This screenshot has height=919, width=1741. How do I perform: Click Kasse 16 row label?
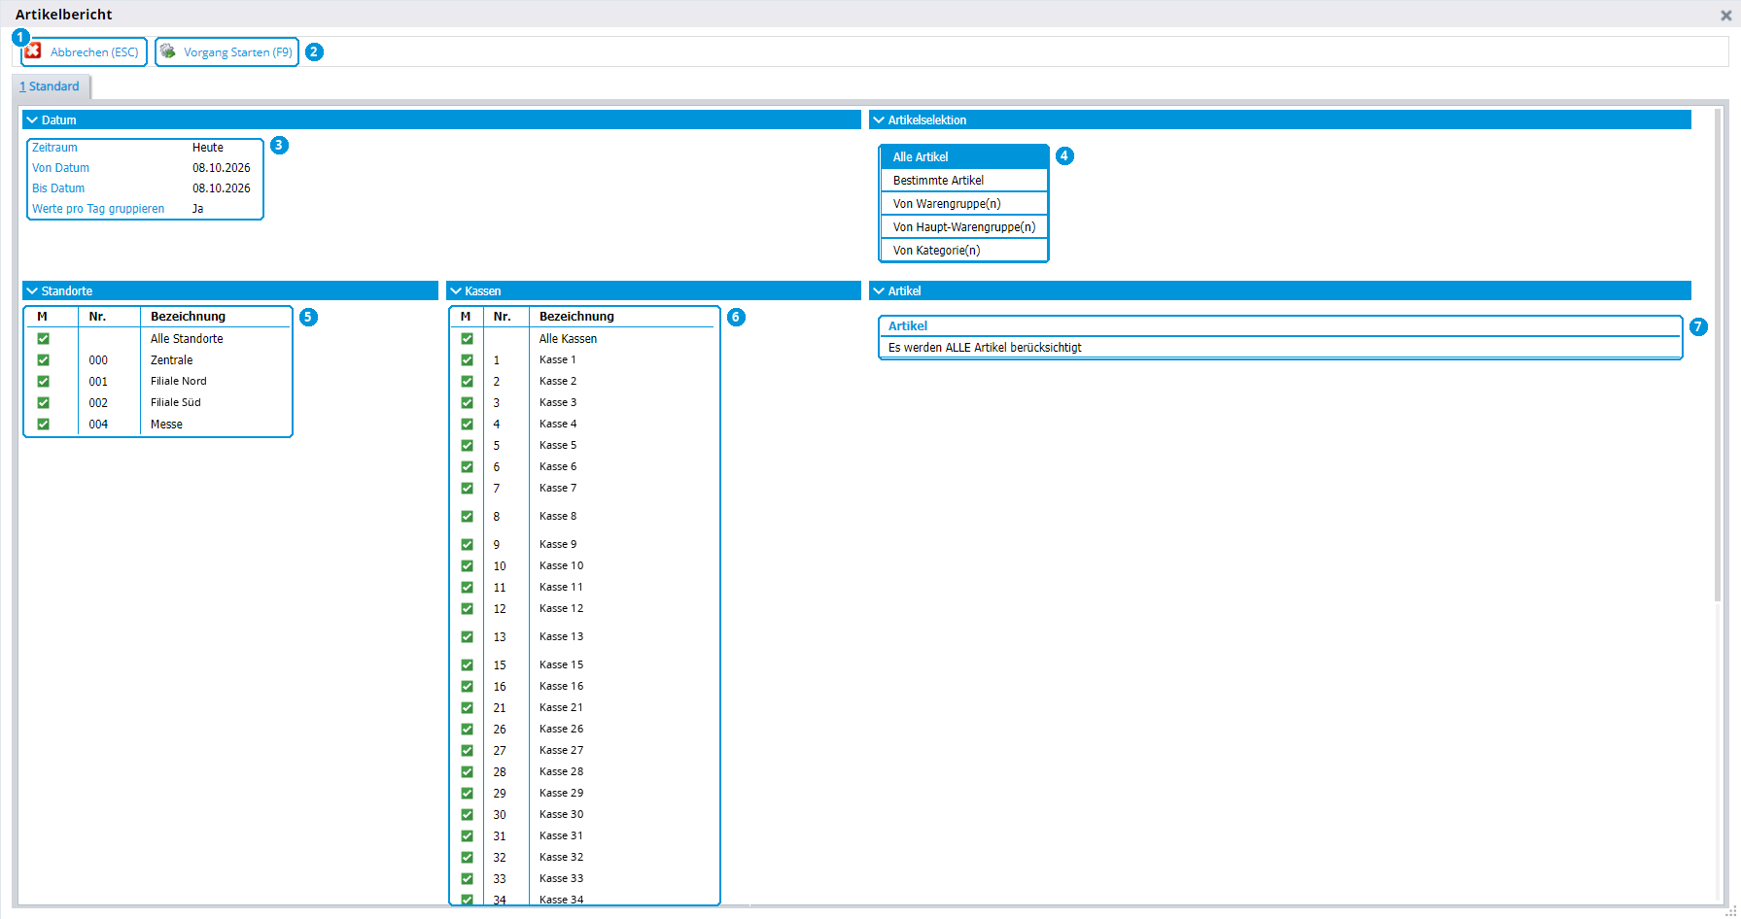562,687
